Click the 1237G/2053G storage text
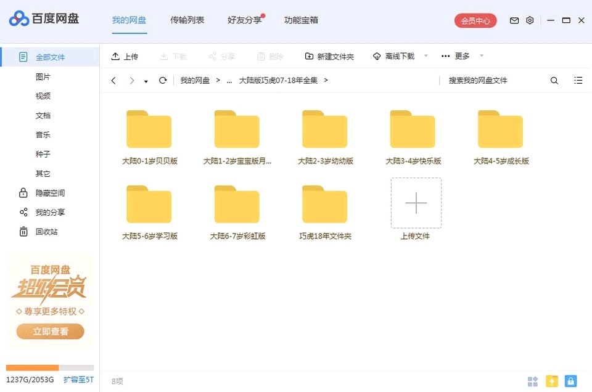Screen dimensions: 592x392 30,380
